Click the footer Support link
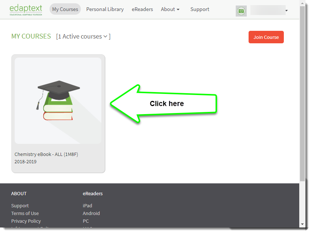 20,205
